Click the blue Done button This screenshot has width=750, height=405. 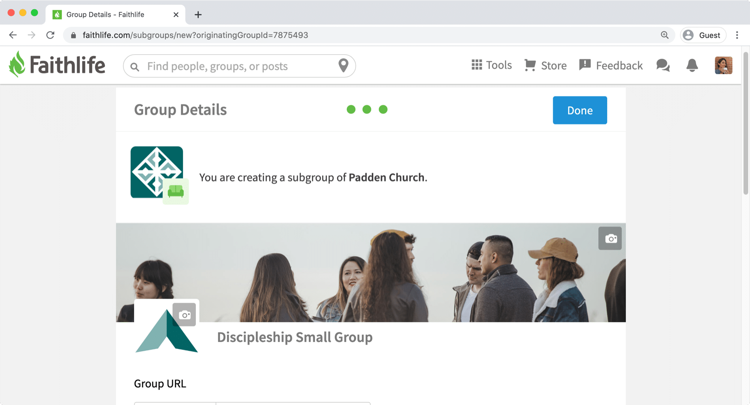tap(580, 110)
